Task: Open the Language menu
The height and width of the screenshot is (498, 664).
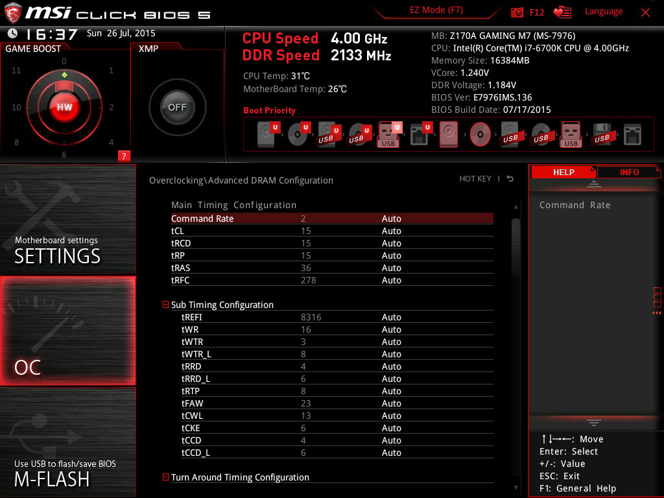Action: coord(604,12)
